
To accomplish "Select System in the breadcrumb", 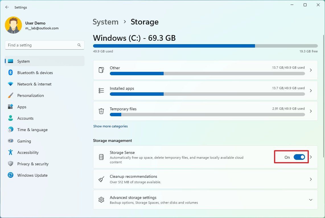I will tap(106, 22).
